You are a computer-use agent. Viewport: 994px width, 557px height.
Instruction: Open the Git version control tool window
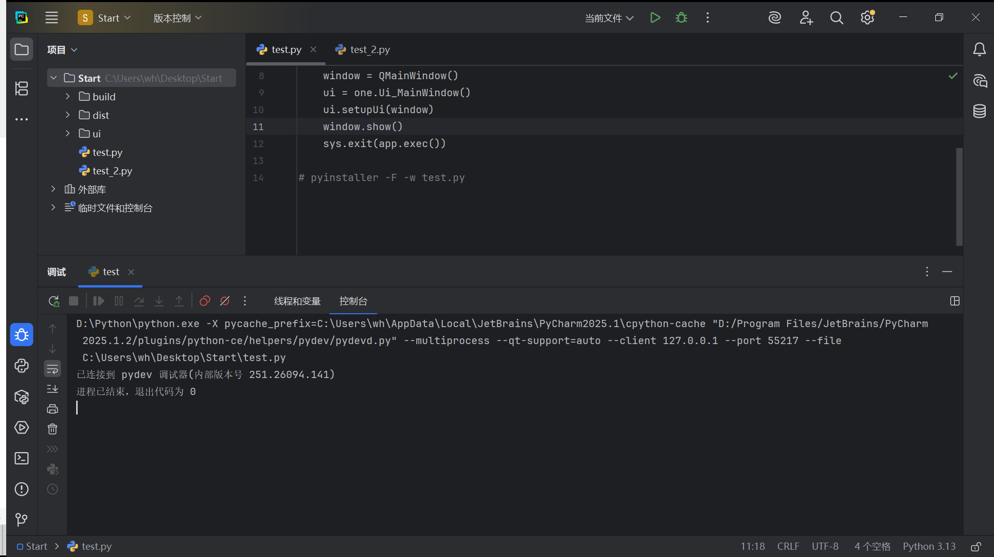tap(22, 519)
